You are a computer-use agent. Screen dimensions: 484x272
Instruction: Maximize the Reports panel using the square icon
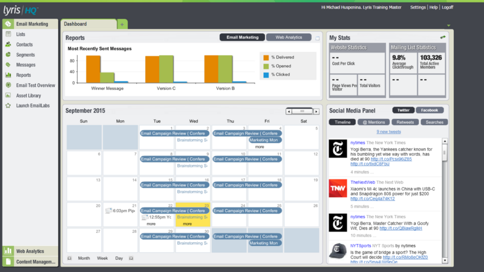[316, 38]
